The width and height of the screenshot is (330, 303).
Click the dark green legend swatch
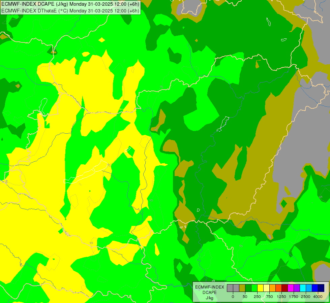tap(248, 288)
